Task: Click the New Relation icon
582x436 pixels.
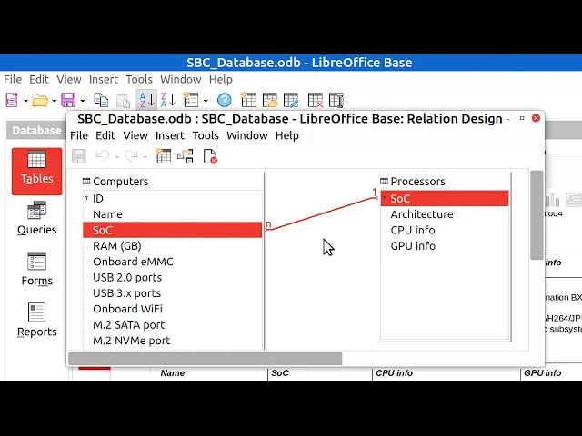Action: click(x=186, y=156)
